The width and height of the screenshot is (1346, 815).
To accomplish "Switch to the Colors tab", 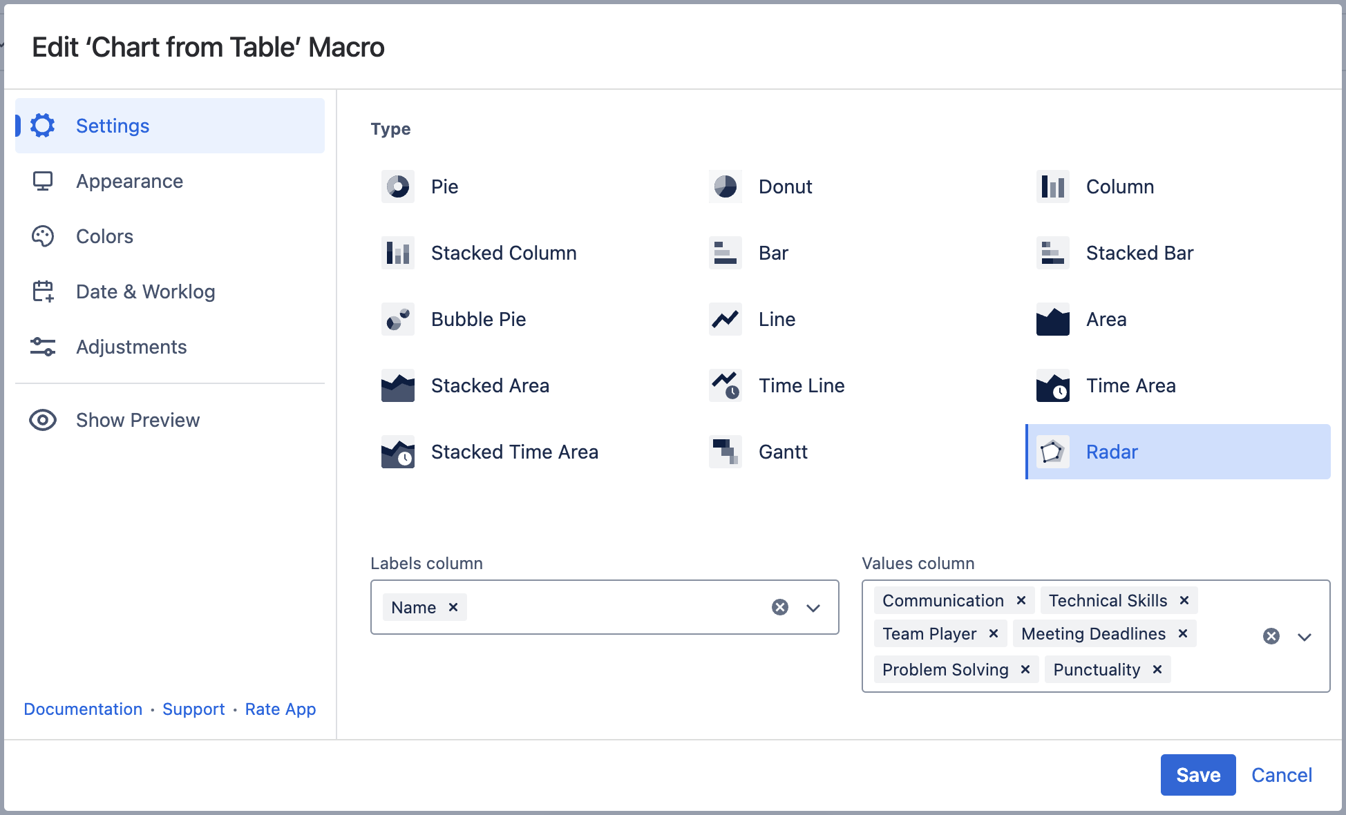I will pyautogui.click(x=104, y=236).
